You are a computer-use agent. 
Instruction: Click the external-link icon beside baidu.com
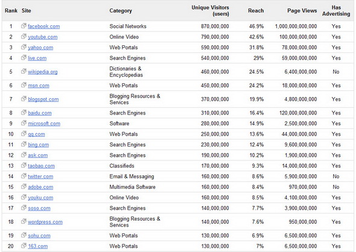point(24,113)
